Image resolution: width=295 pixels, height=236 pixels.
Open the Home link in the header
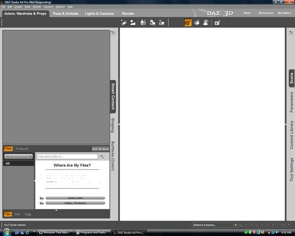[247, 13]
